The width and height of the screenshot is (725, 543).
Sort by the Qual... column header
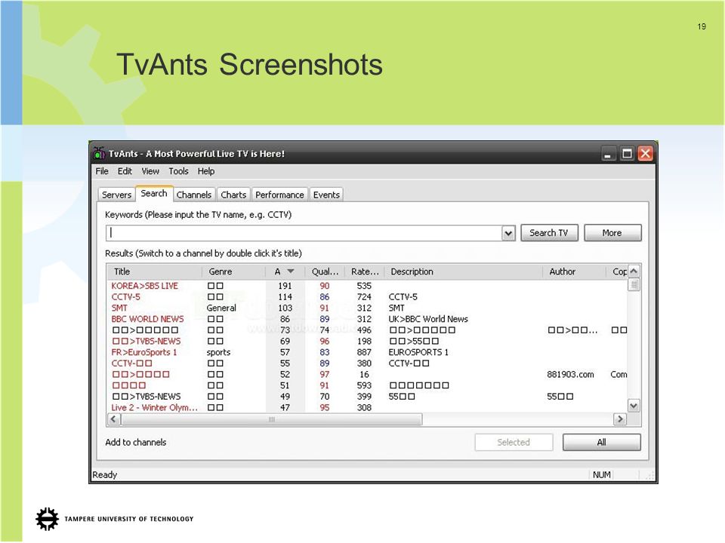325,271
